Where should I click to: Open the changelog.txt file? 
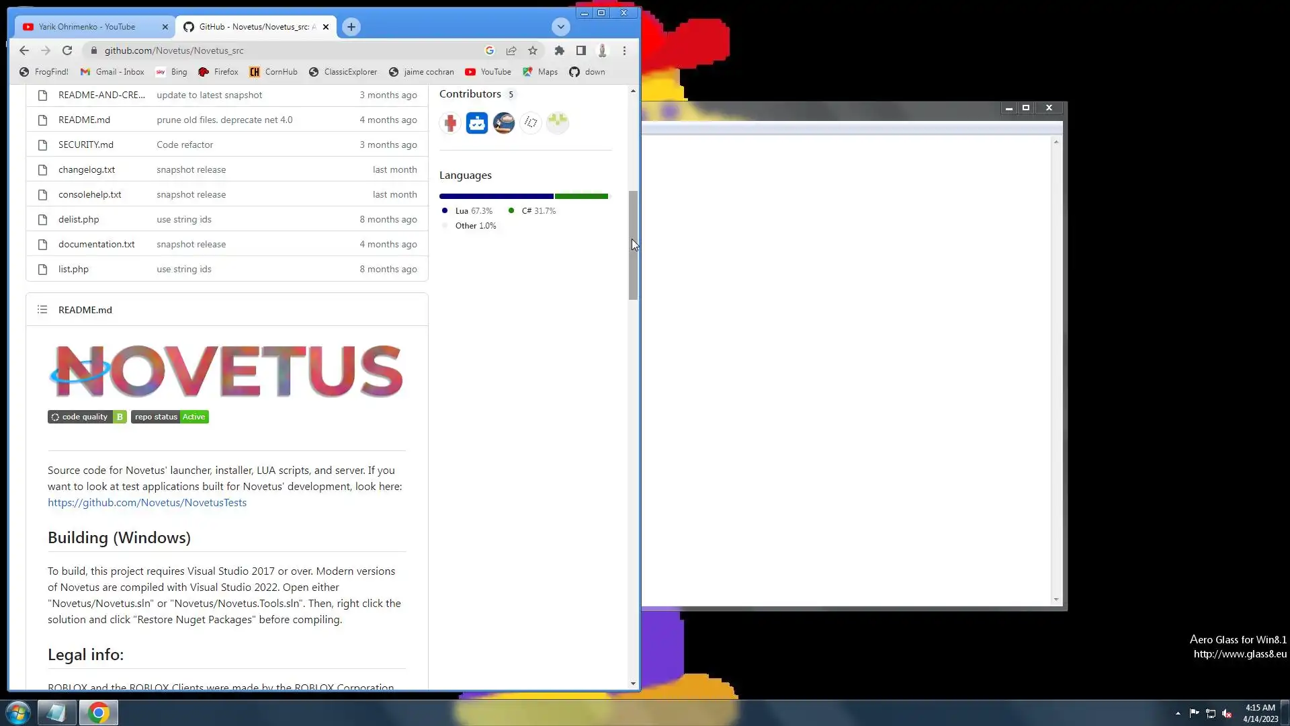pyautogui.click(x=87, y=169)
